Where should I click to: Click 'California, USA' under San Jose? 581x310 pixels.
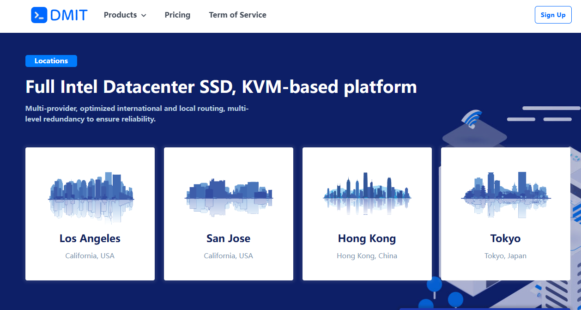coord(229,255)
